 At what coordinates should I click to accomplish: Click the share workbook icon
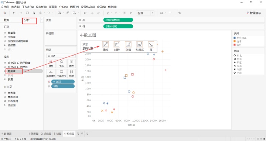point(180,13)
